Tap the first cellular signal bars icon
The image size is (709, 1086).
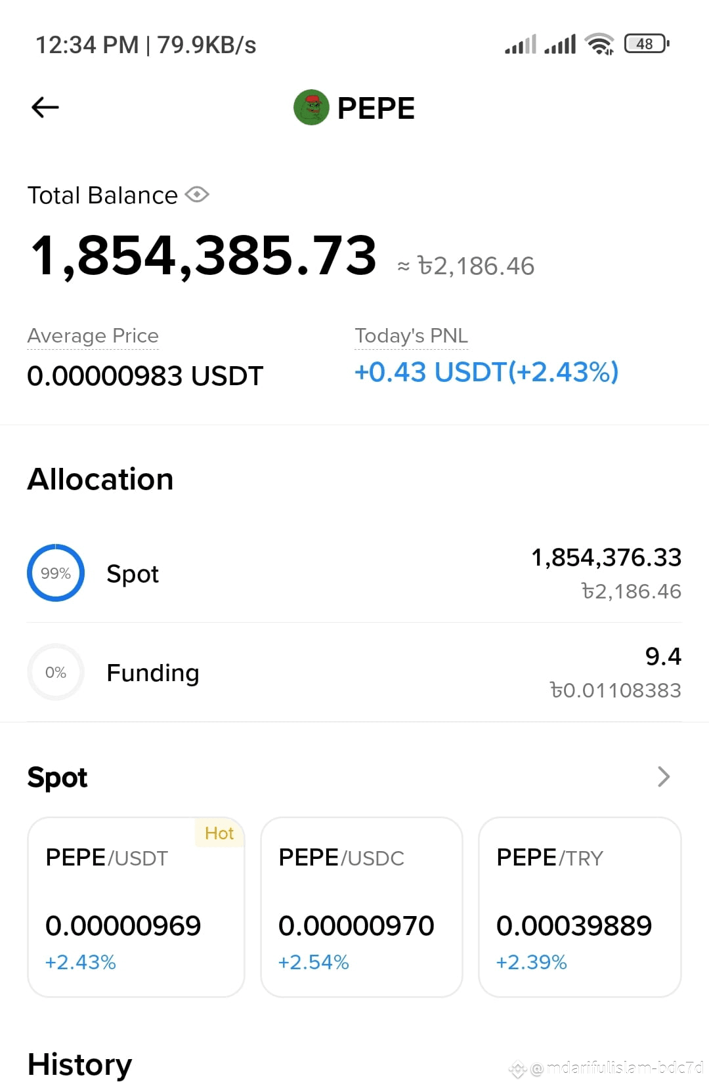click(x=521, y=44)
